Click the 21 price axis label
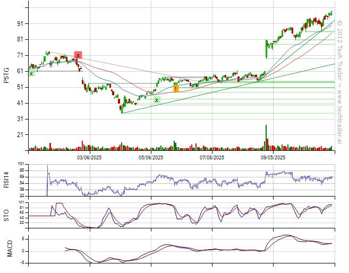Viewport: 349px width, 273px height. (20, 135)
